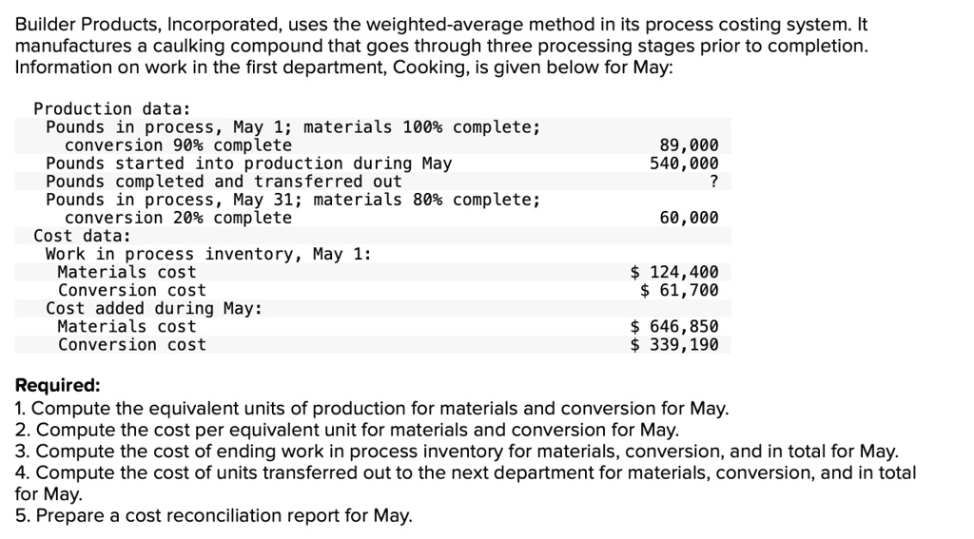Select the 540,000 pounds started value
Image resolution: width=974 pixels, height=539 pixels.
[684, 164]
